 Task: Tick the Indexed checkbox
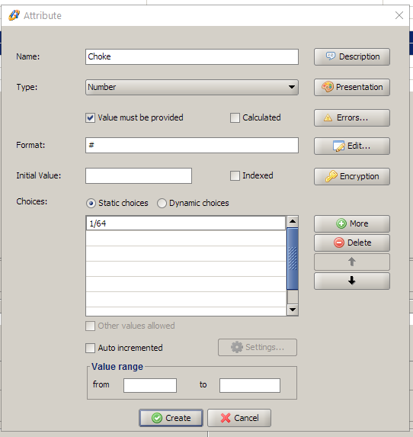[x=235, y=176]
